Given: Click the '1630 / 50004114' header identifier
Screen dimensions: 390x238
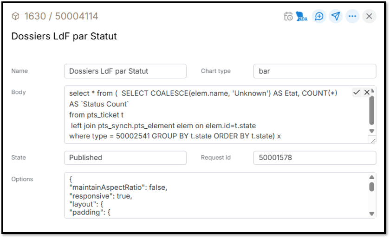Looking at the screenshot, I should (61, 17).
